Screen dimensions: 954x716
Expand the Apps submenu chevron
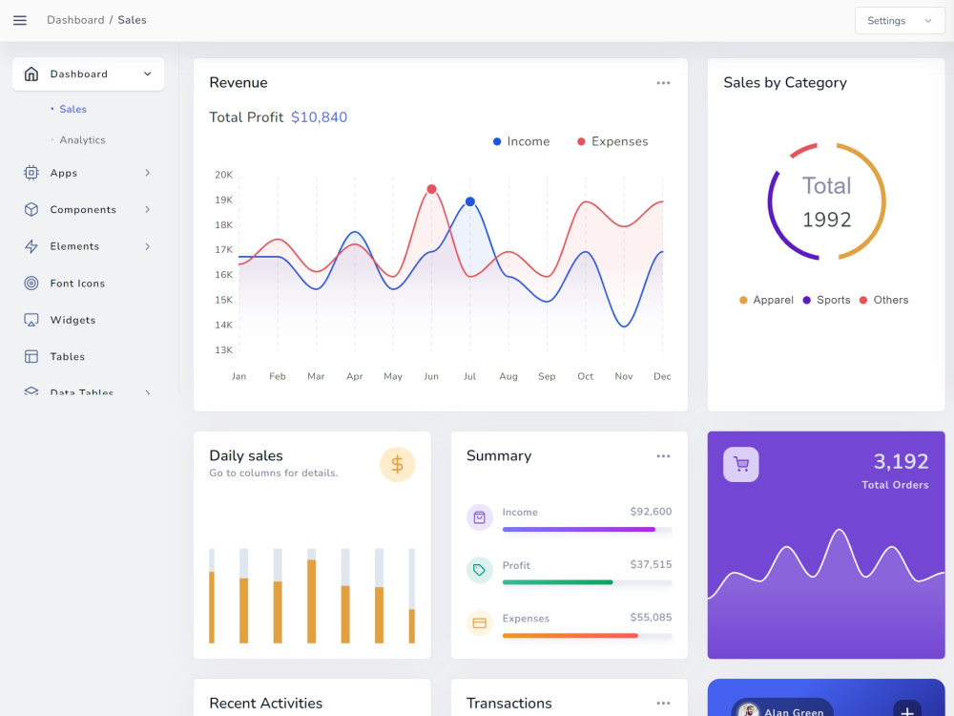pos(147,173)
